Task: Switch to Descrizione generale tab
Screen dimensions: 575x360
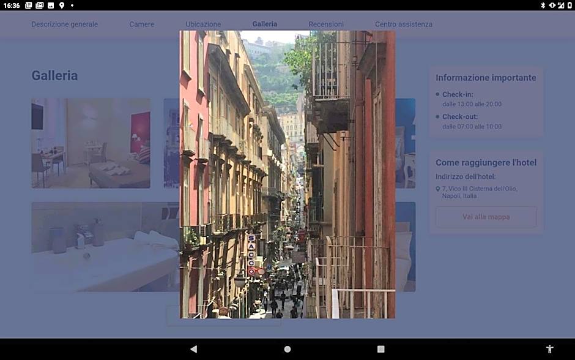Action: tap(64, 24)
